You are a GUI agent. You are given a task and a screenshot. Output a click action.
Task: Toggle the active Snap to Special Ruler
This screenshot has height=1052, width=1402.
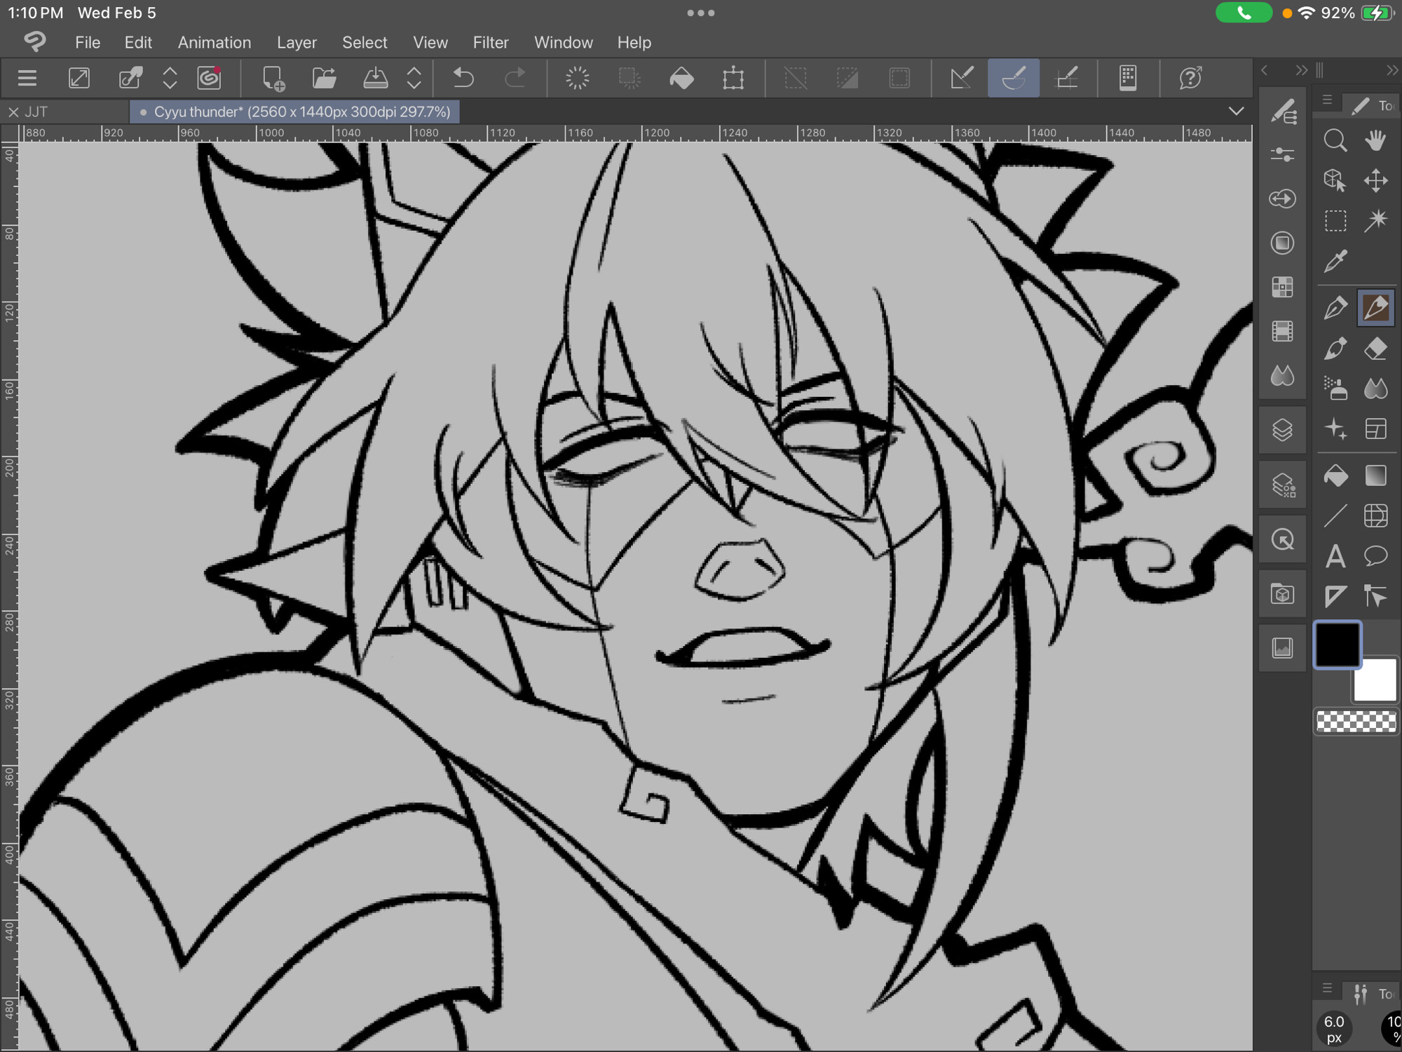tap(1014, 78)
